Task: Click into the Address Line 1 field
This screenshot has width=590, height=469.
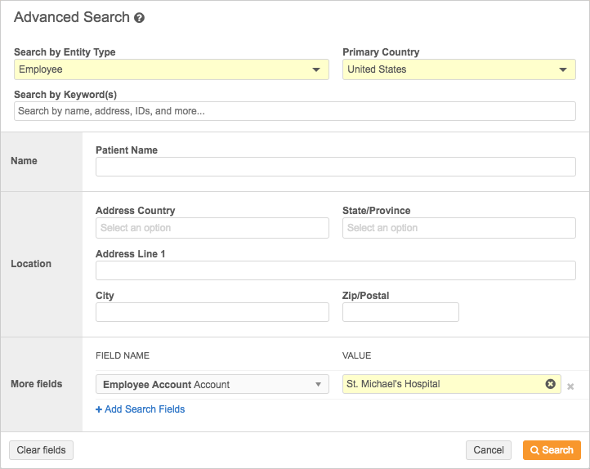Action: pos(335,270)
